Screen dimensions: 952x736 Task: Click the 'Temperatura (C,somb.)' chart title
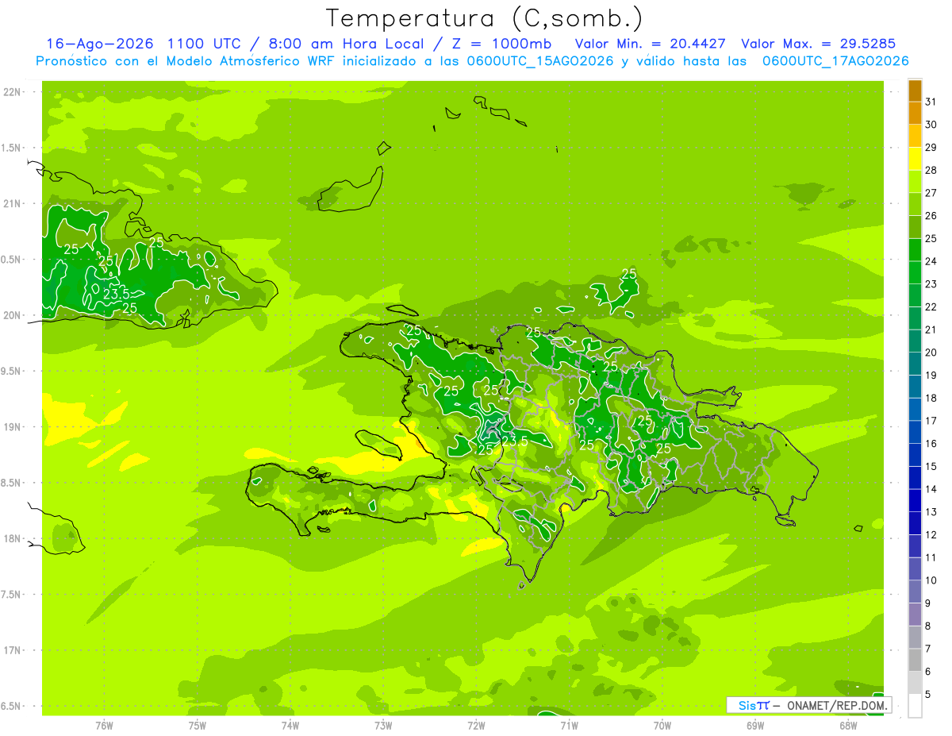pyautogui.click(x=485, y=18)
